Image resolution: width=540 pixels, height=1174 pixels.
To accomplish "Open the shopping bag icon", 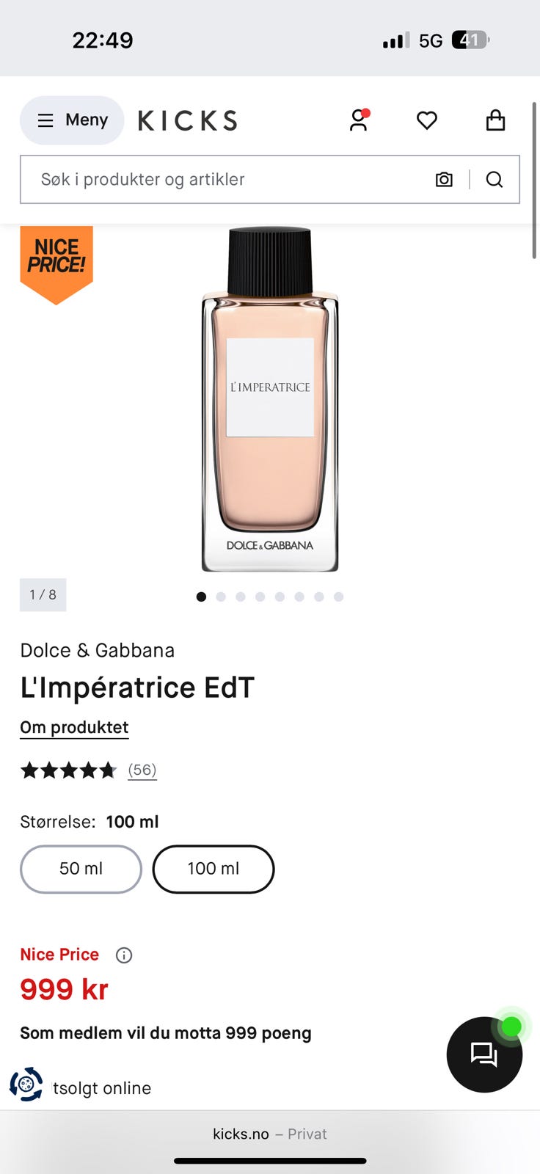I will (x=496, y=120).
